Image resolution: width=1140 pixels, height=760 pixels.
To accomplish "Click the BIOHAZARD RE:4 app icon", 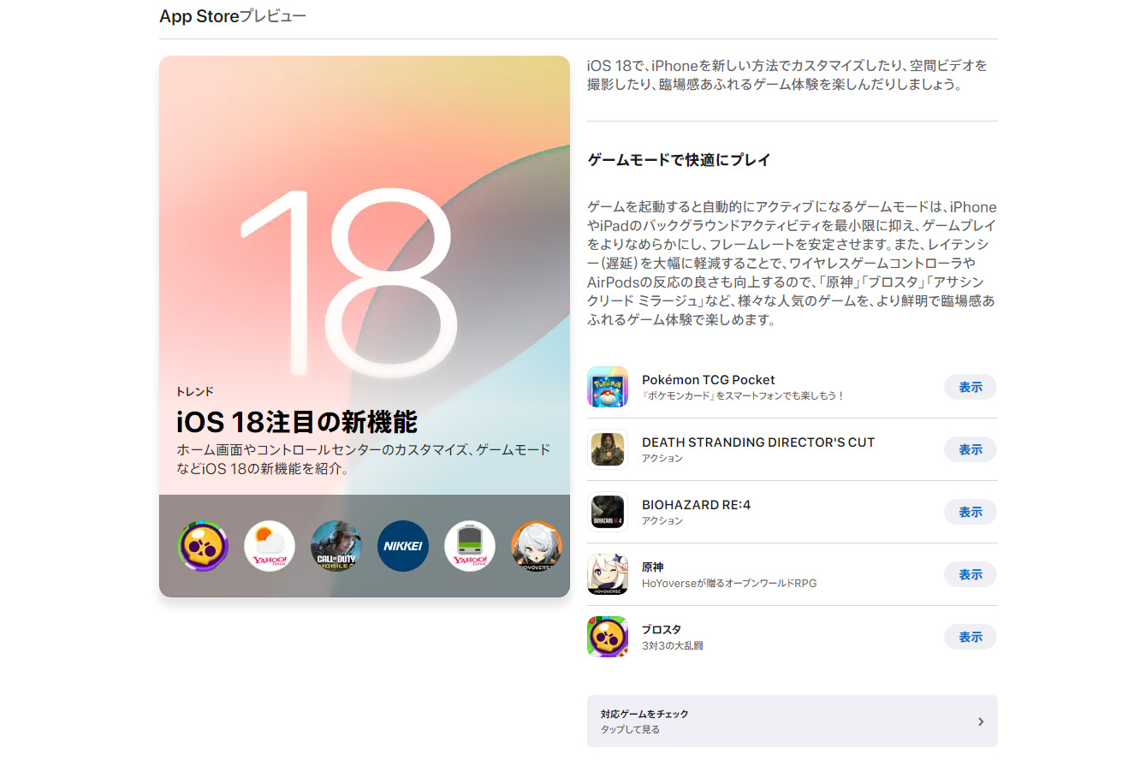I will [608, 512].
